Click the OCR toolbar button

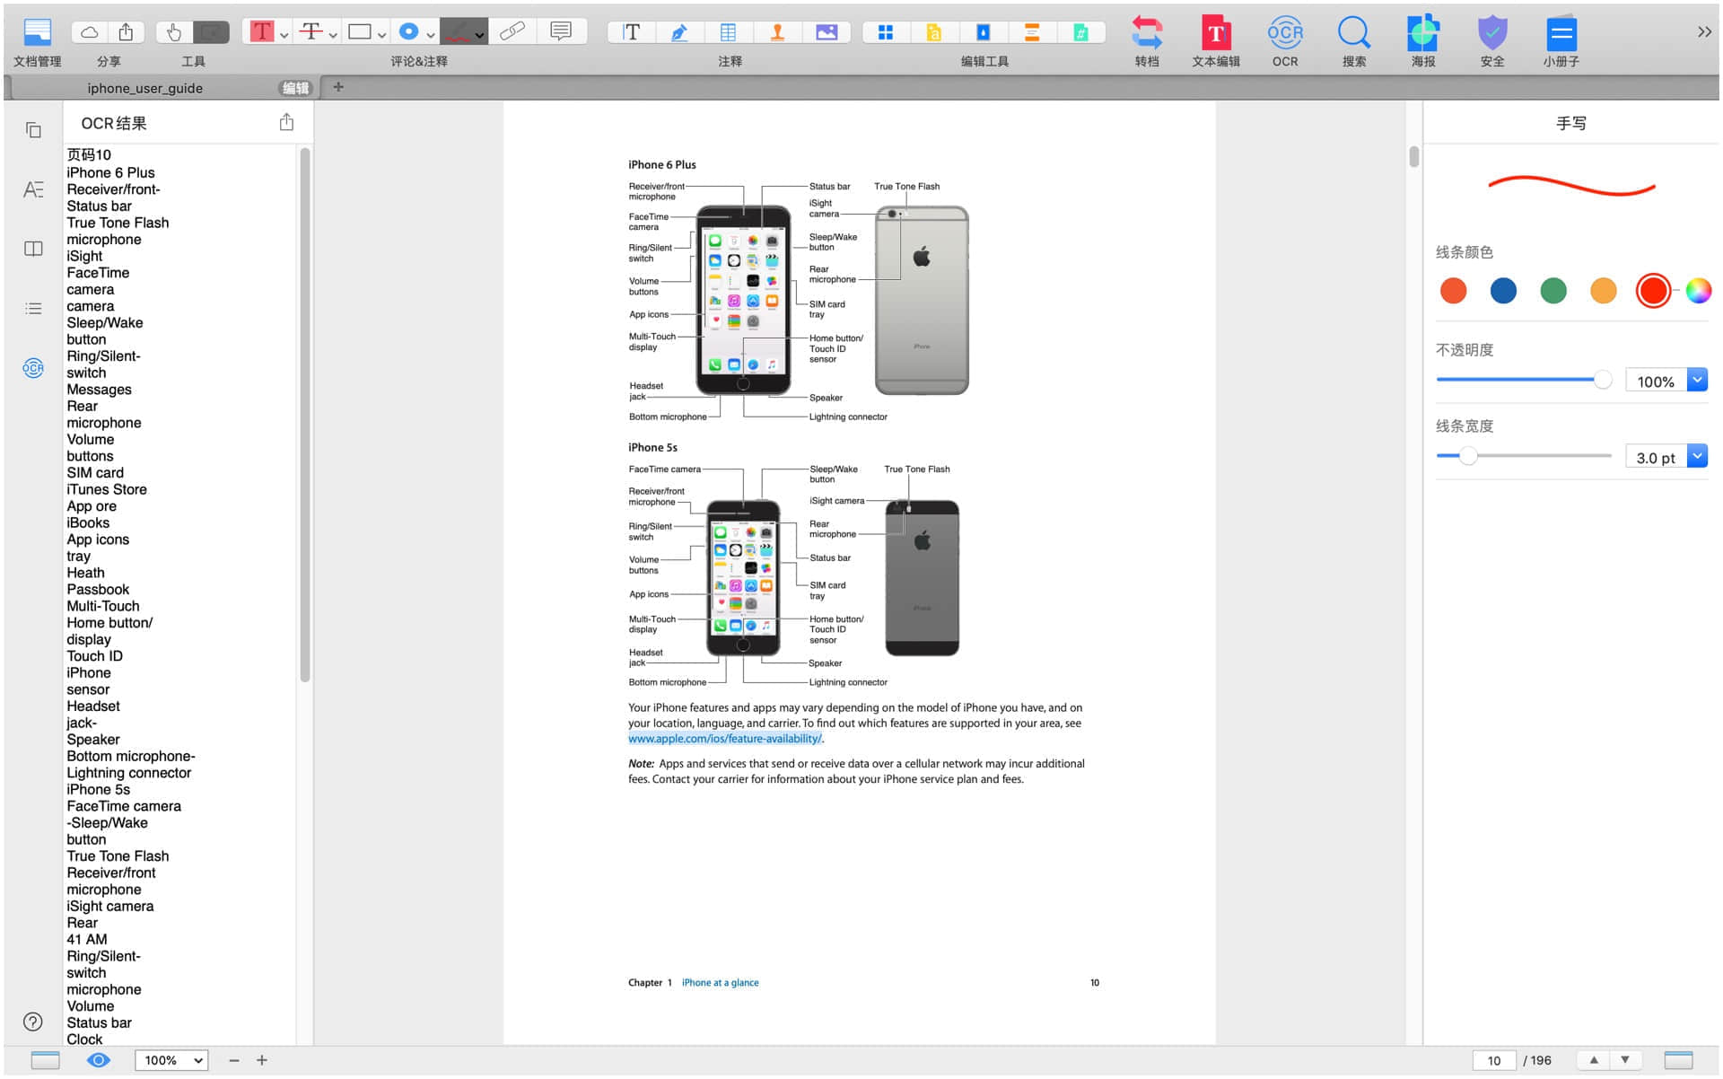[x=1285, y=40]
